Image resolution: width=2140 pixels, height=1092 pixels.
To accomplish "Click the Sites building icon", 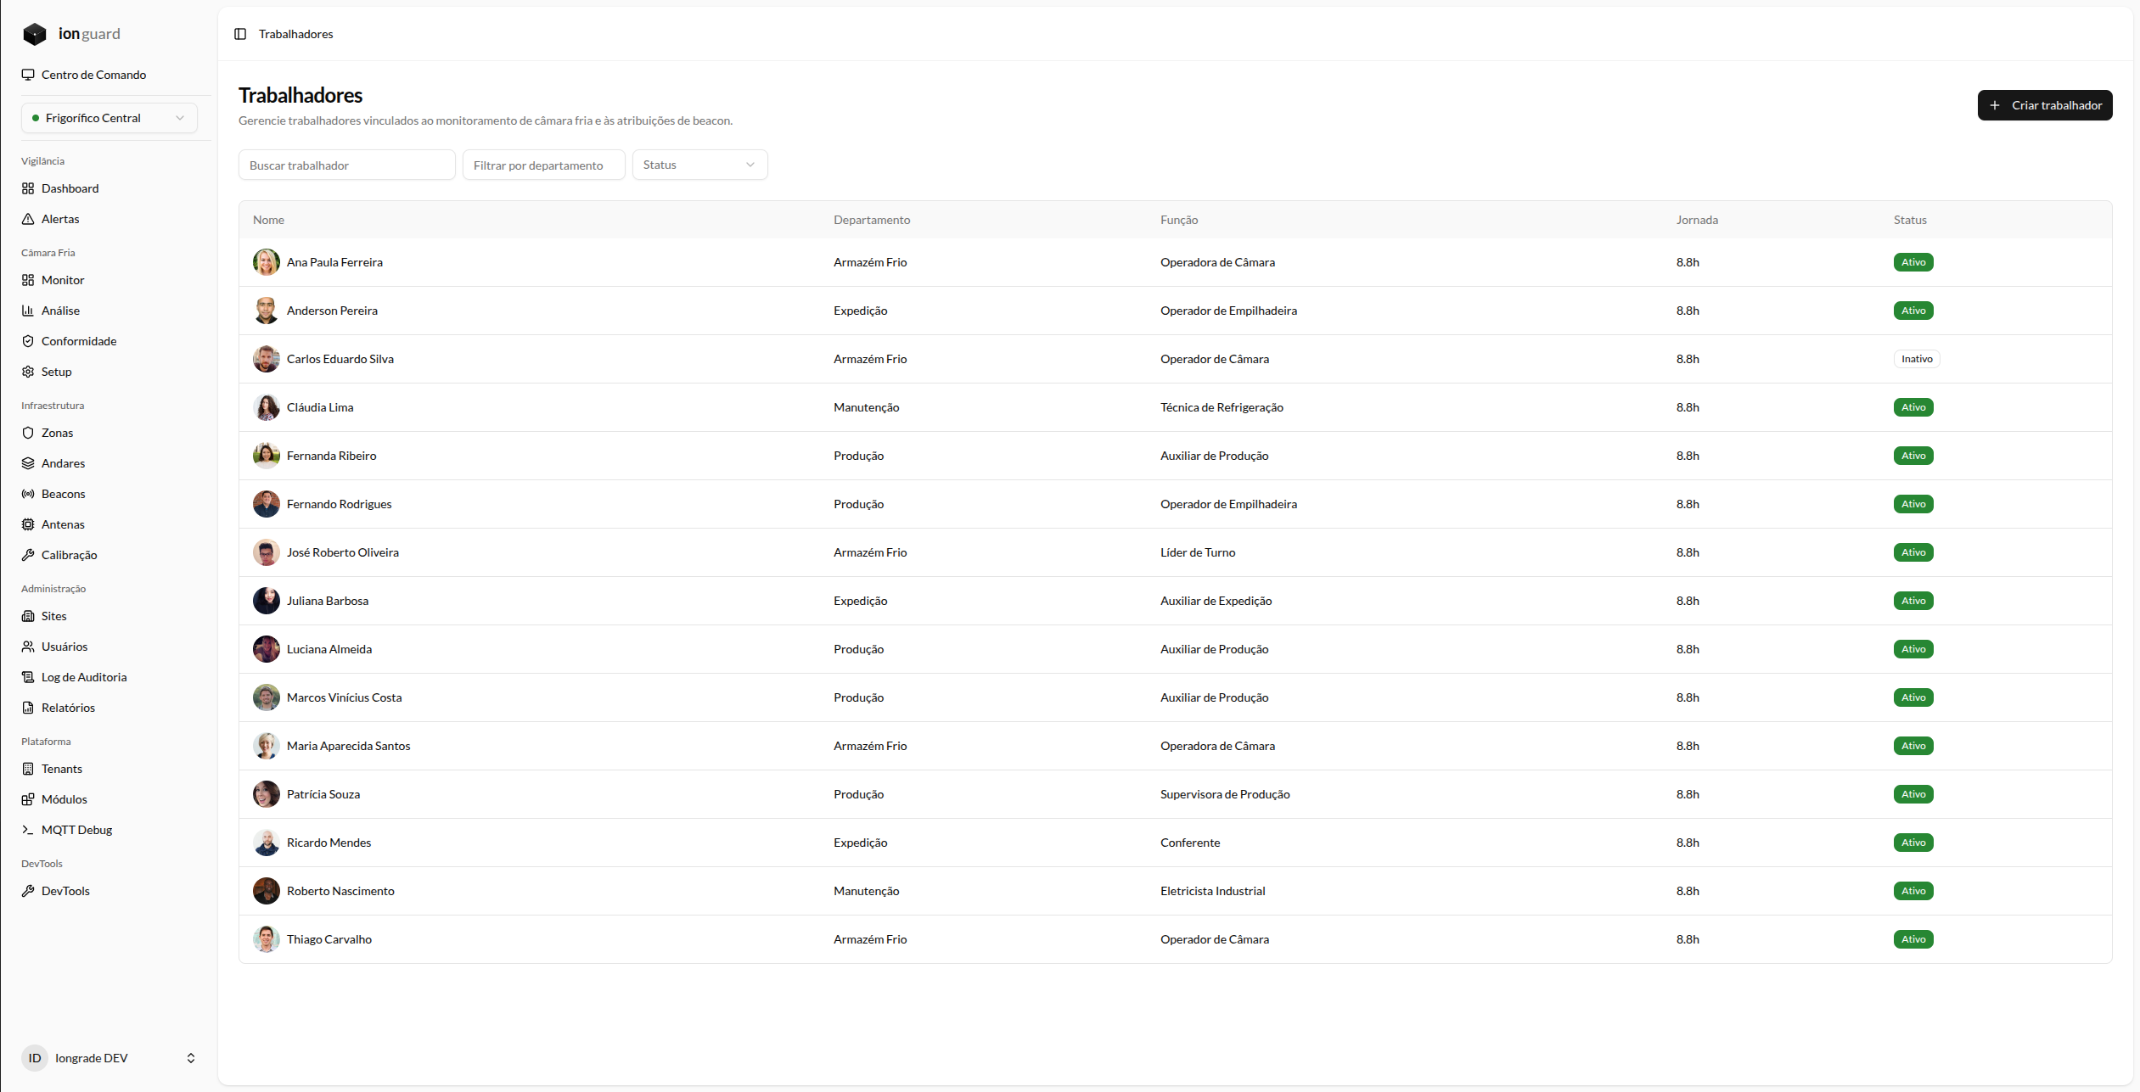I will (28, 616).
